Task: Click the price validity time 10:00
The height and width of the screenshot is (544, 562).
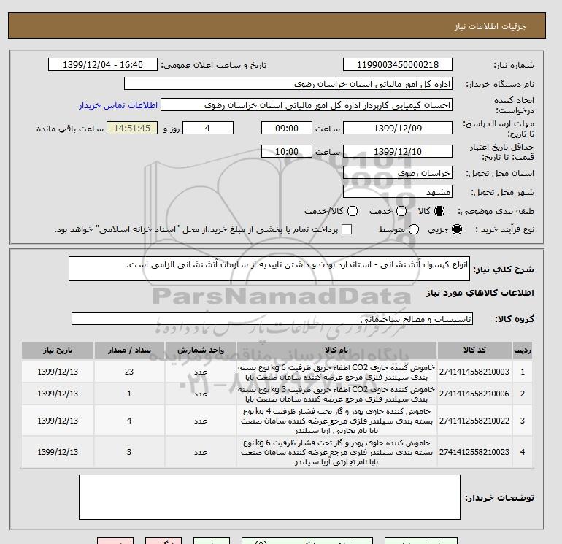Action: [287, 151]
